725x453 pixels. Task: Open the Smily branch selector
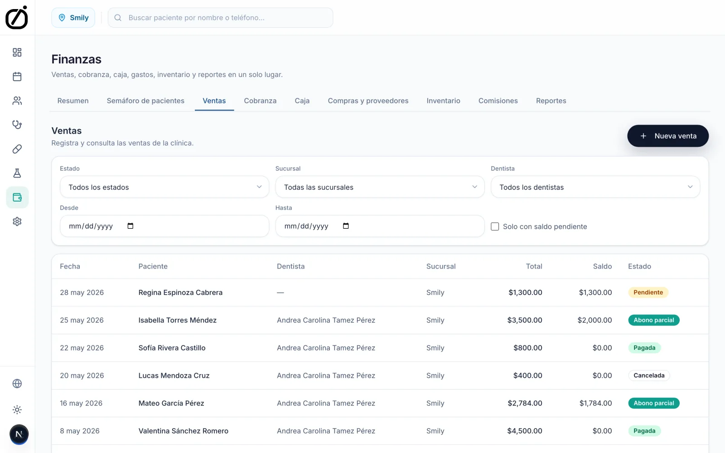pos(73,18)
